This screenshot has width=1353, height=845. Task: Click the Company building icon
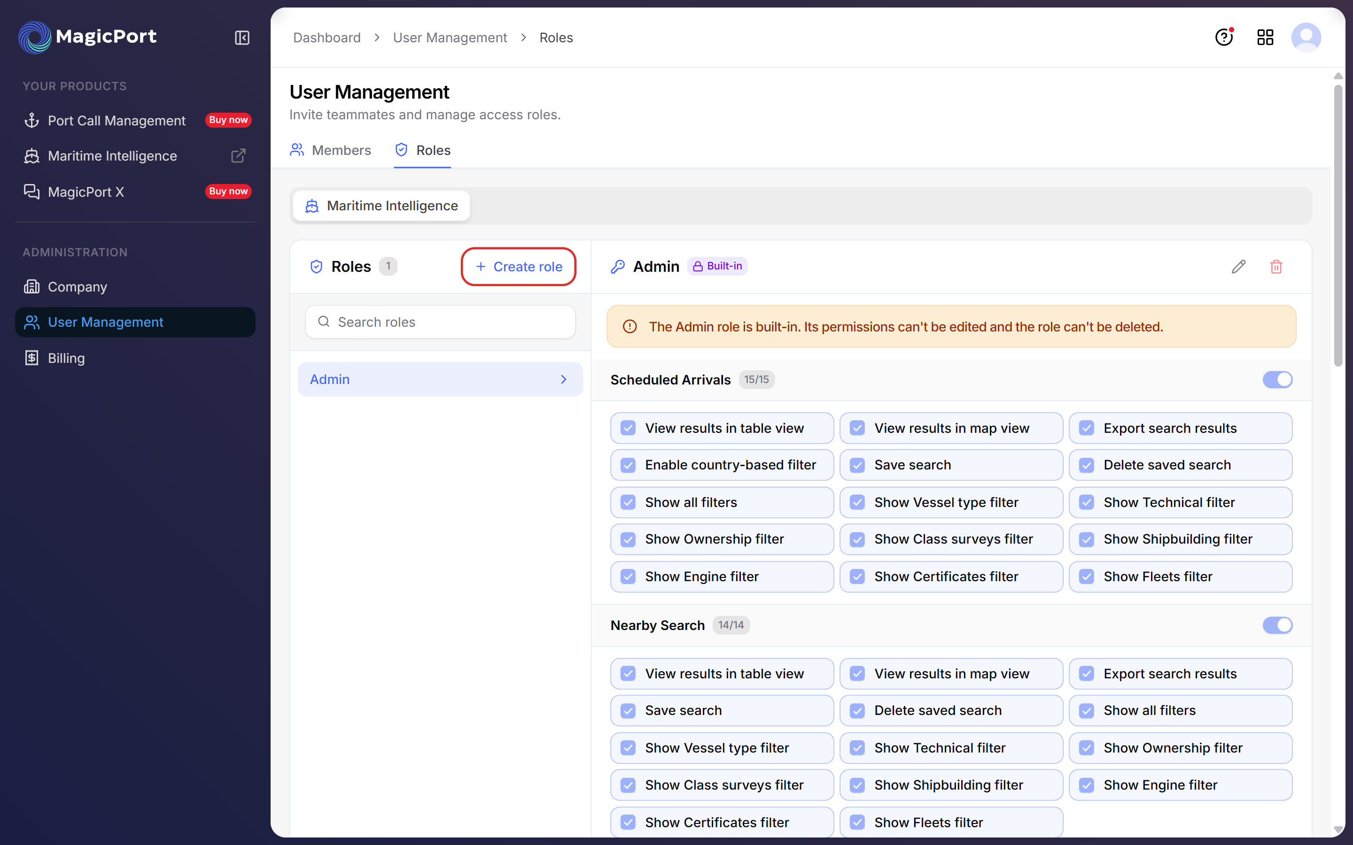click(32, 287)
